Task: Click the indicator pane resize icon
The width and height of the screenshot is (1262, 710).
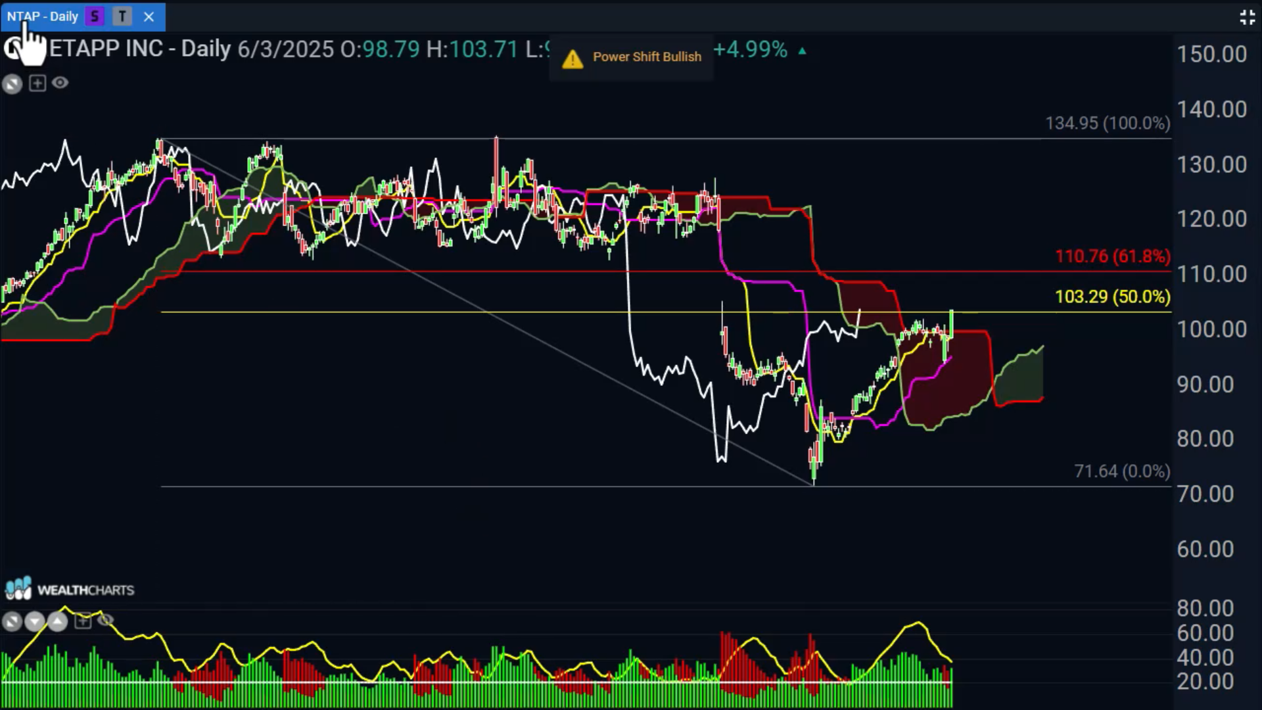Action: [x=12, y=621]
